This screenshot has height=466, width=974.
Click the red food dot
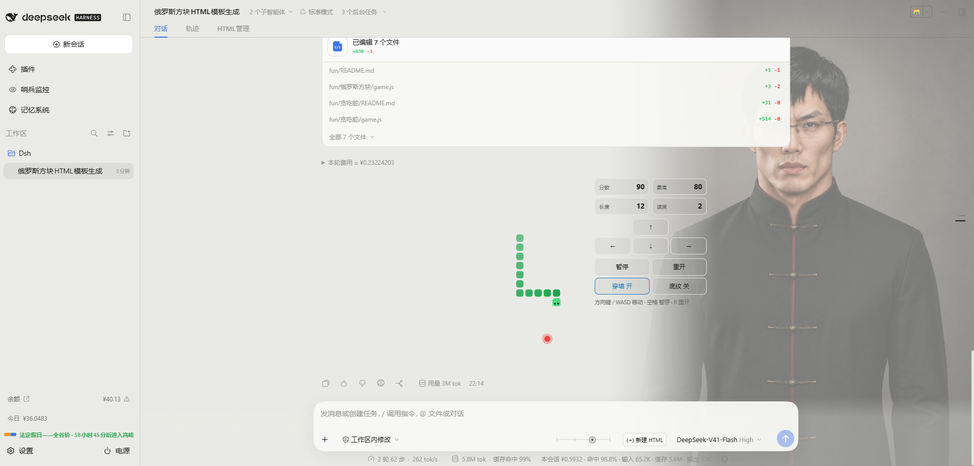pos(547,339)
